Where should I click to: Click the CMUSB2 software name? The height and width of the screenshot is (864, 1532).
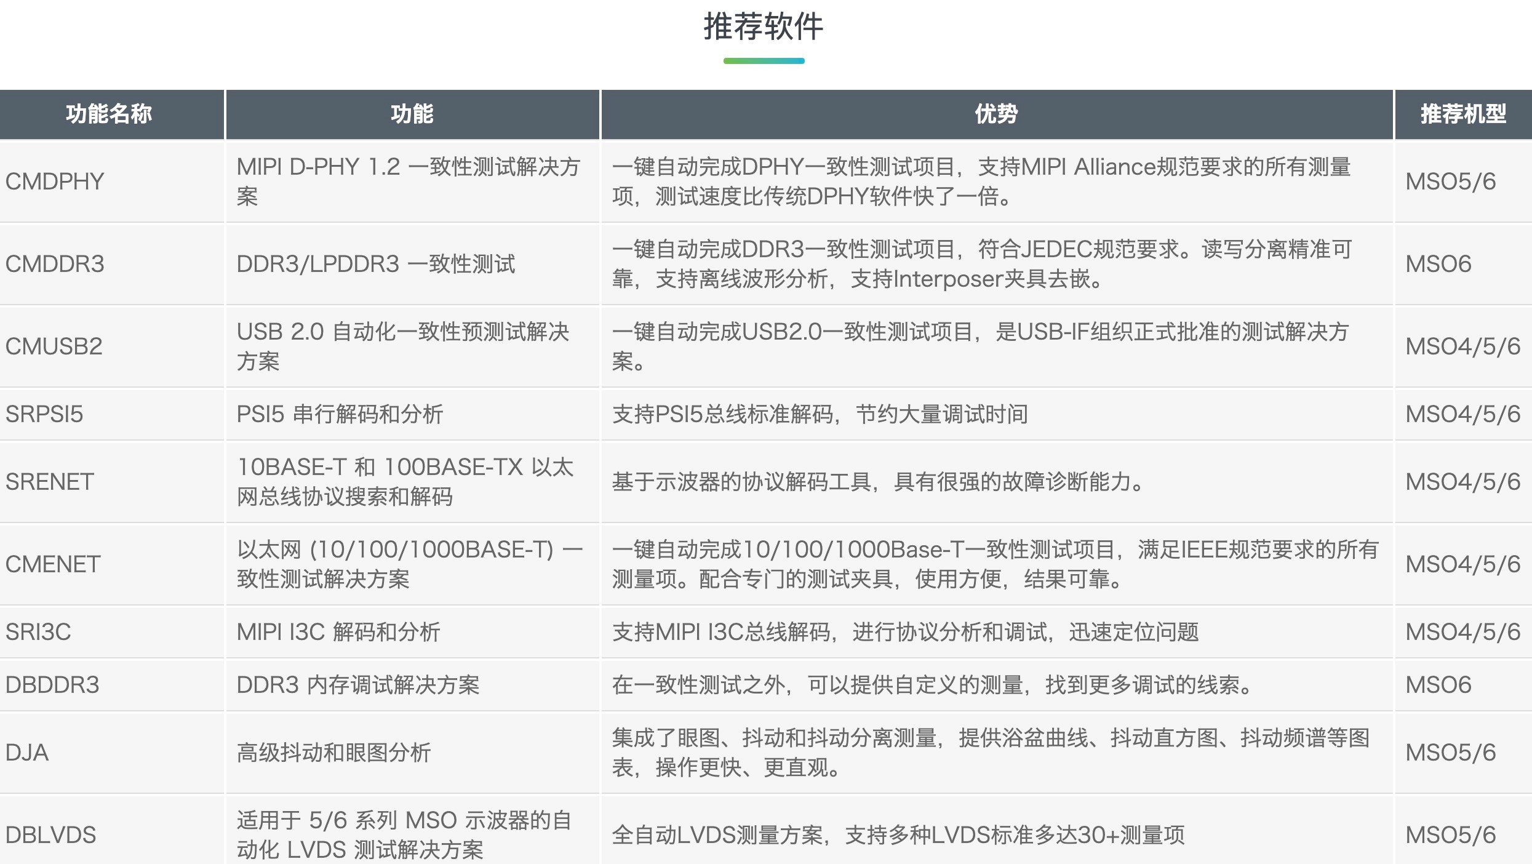54,346
